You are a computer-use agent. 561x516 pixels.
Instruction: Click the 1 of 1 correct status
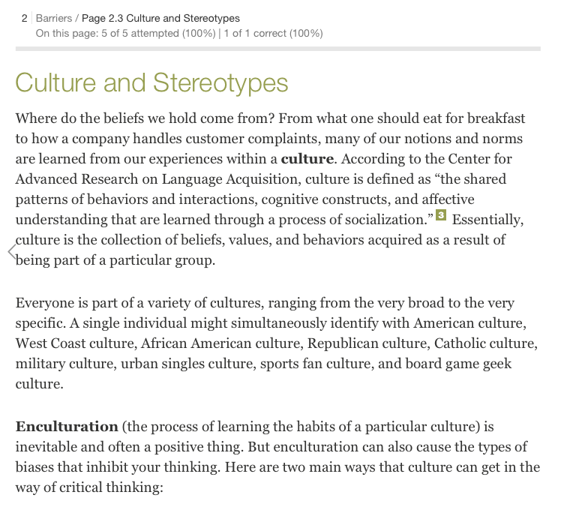[x=273, y=33]
